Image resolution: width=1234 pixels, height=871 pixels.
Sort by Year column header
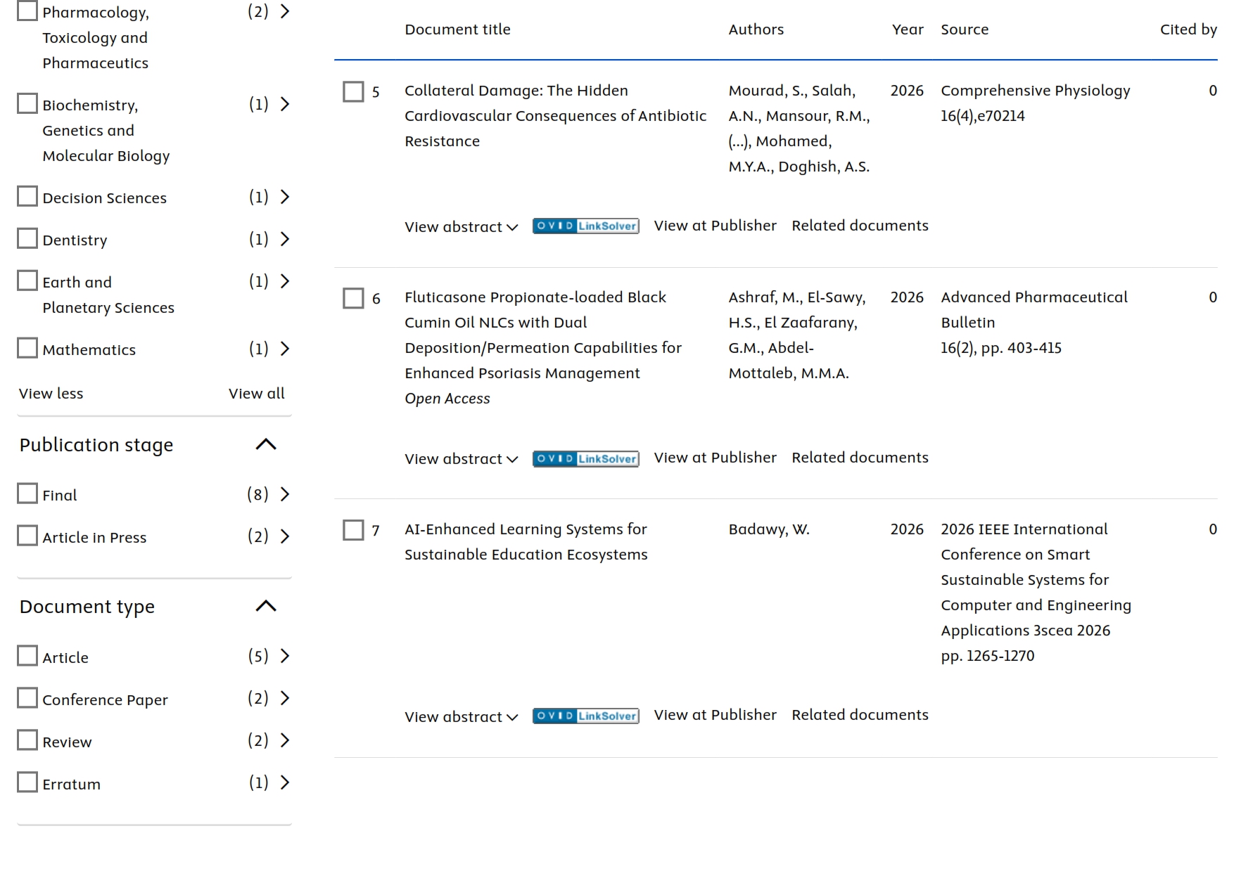(908, 30)
